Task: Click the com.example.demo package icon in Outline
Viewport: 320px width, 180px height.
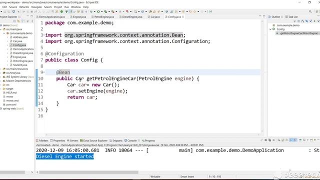Action: (274, 25)
